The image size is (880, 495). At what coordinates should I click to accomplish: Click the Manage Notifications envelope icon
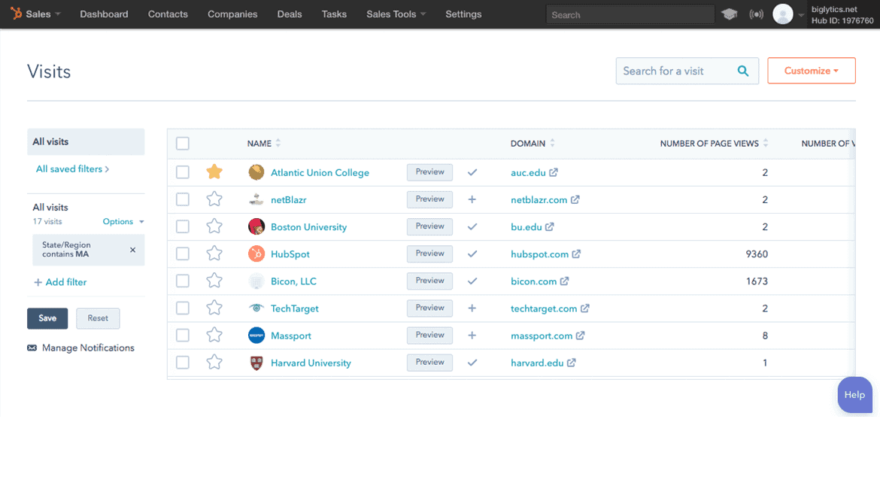[x=32, y=348]
